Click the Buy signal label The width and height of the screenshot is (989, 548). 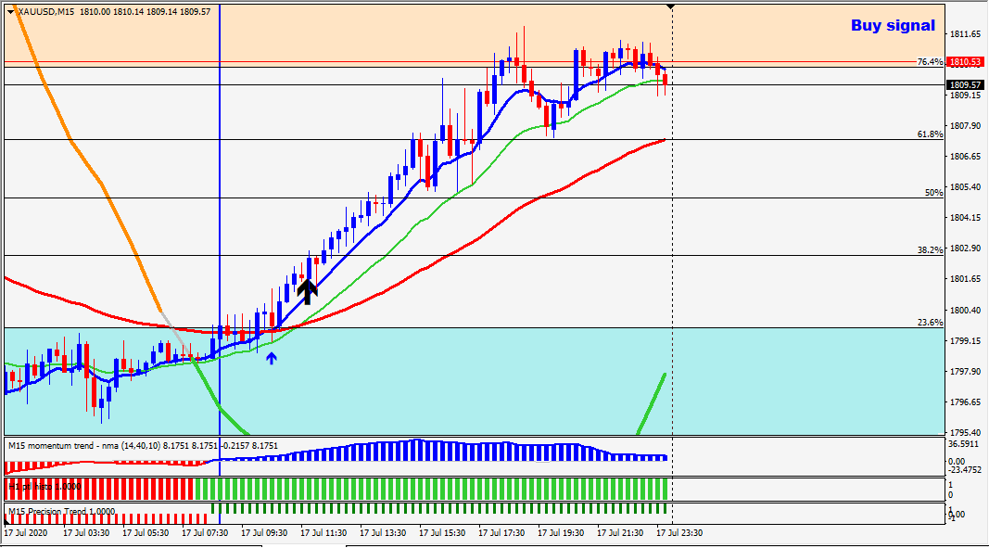(893, 25)
